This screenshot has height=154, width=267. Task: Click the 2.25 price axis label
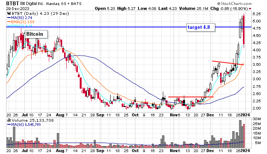coord(257,101)
